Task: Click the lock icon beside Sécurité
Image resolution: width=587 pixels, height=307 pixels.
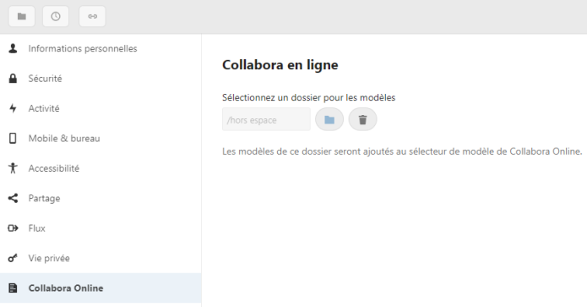Action: pos(14,79)
